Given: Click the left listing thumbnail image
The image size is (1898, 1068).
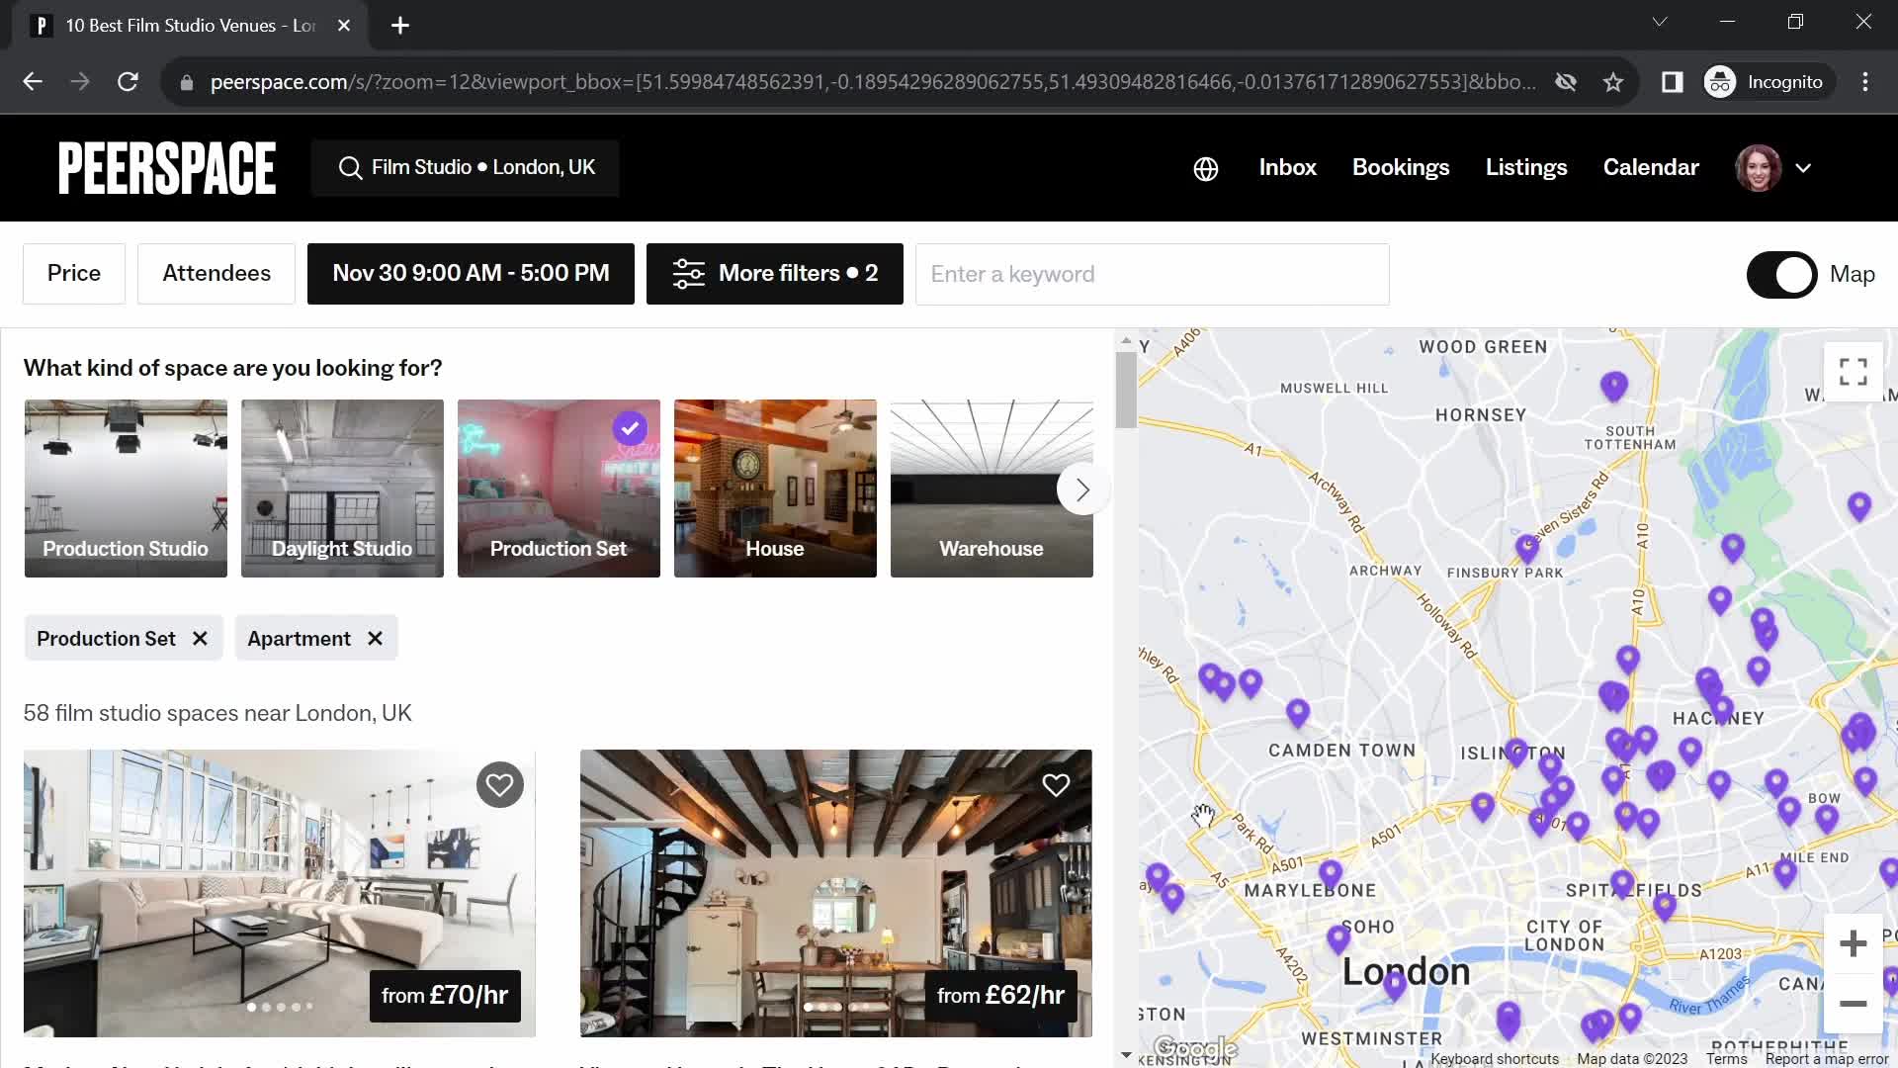Looking at the screenshot, I should click(x=279, y=892).
